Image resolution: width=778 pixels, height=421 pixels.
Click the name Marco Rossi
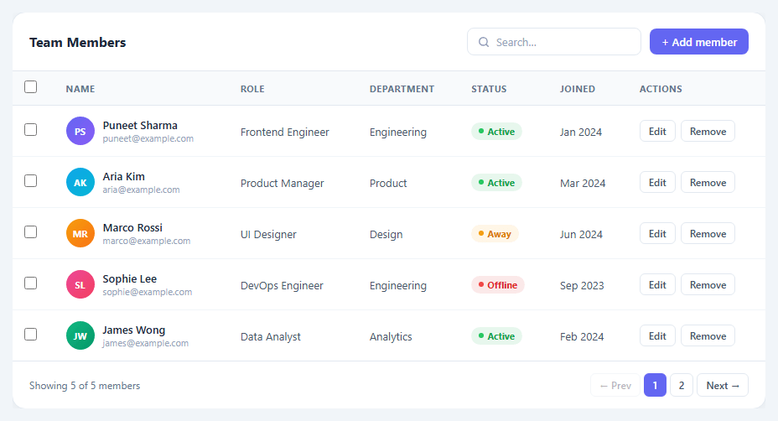click(132, 228)
